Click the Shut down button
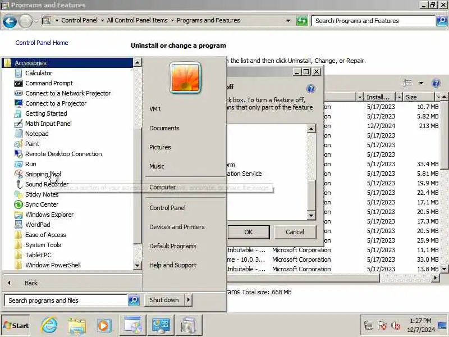 point(164,300)
